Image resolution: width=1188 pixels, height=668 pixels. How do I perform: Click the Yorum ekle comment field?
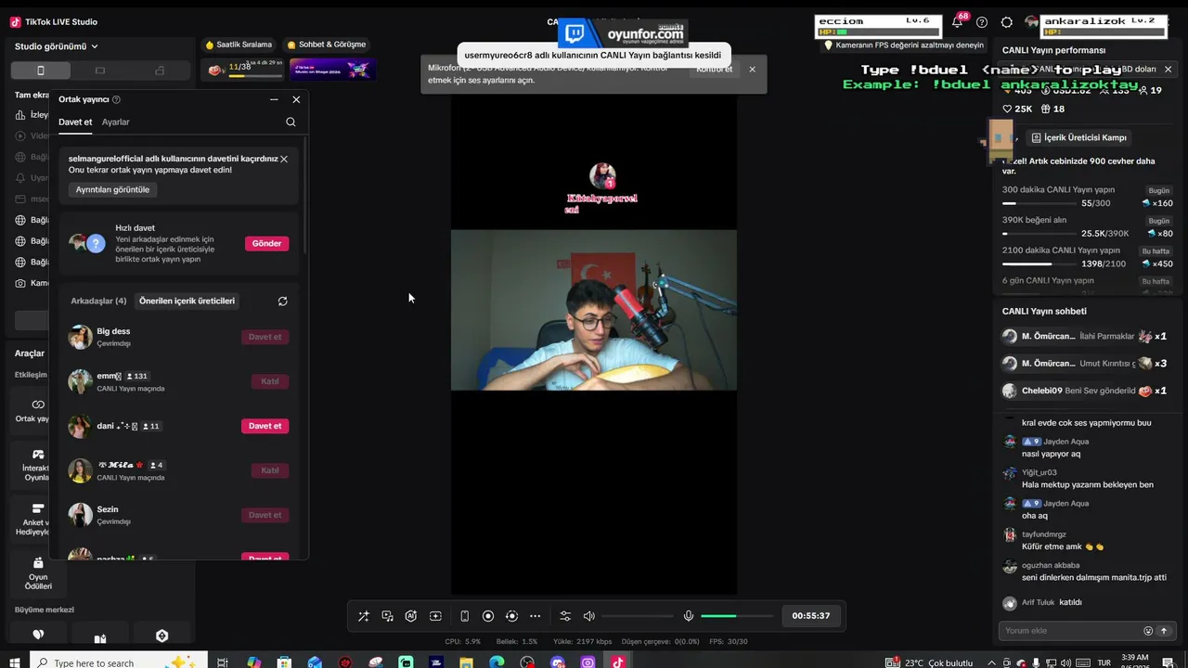[1069, 631]
